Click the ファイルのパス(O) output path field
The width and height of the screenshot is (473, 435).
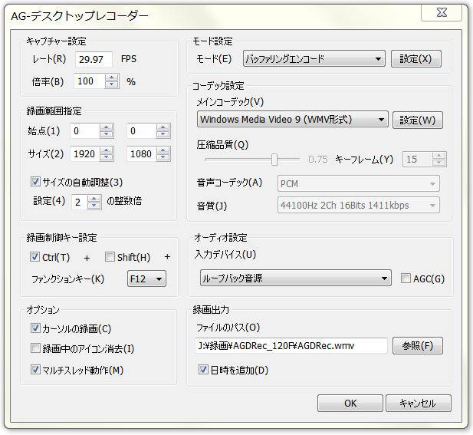coord(291,345)
